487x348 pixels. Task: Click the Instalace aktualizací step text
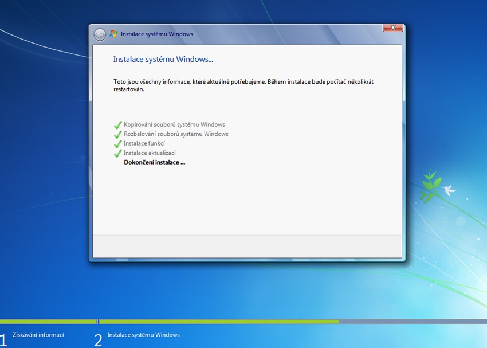(x=150, y=153)
